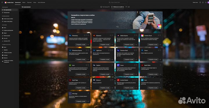Open more options on Creative Cloud card

coord(160,45)
